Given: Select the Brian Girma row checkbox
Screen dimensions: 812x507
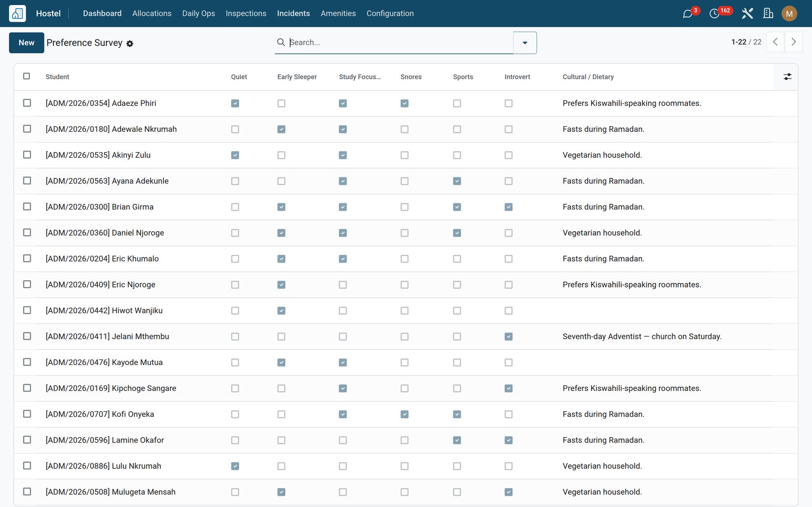Looking at the screenshot, I should (x=27, y=206).
